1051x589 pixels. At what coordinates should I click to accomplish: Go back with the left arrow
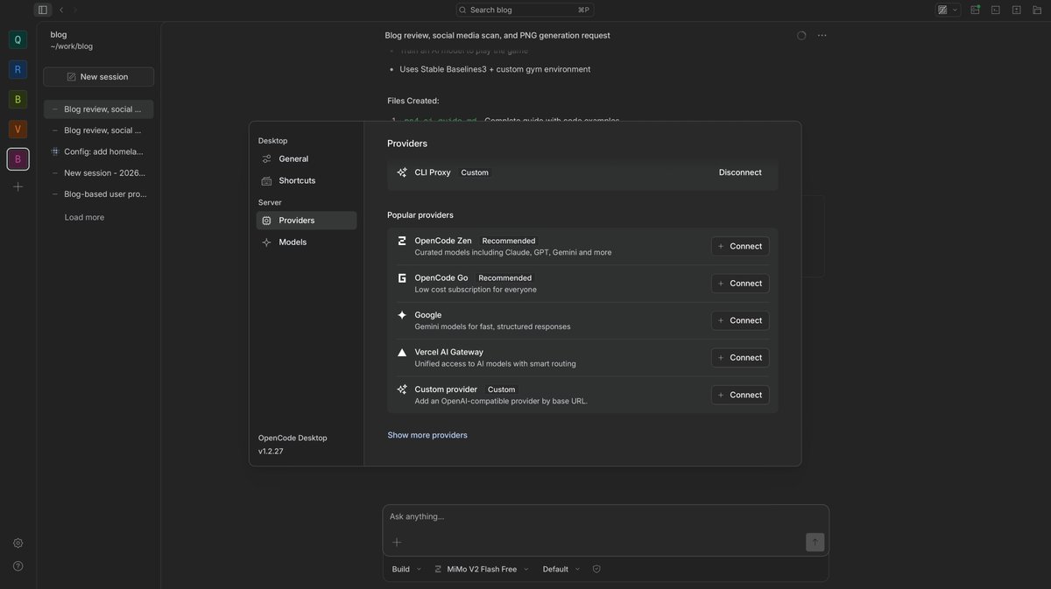pyautogui.click(x=61, y=10)
